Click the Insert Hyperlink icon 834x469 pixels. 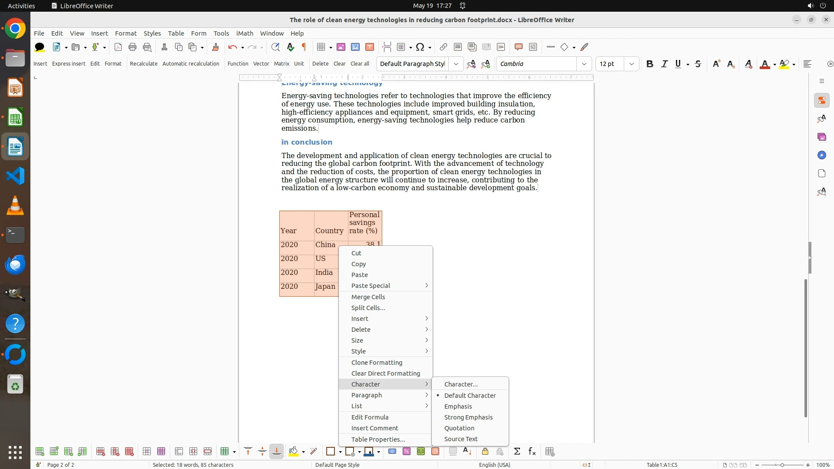(443, 47)
